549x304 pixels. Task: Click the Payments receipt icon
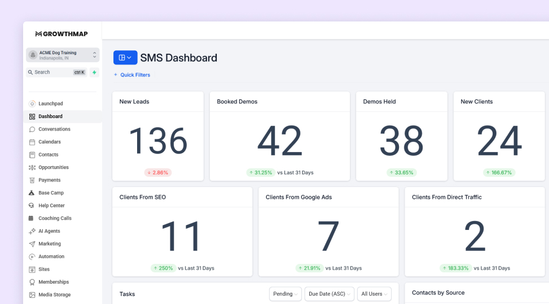pyautogui.click(x=32, y=180)
